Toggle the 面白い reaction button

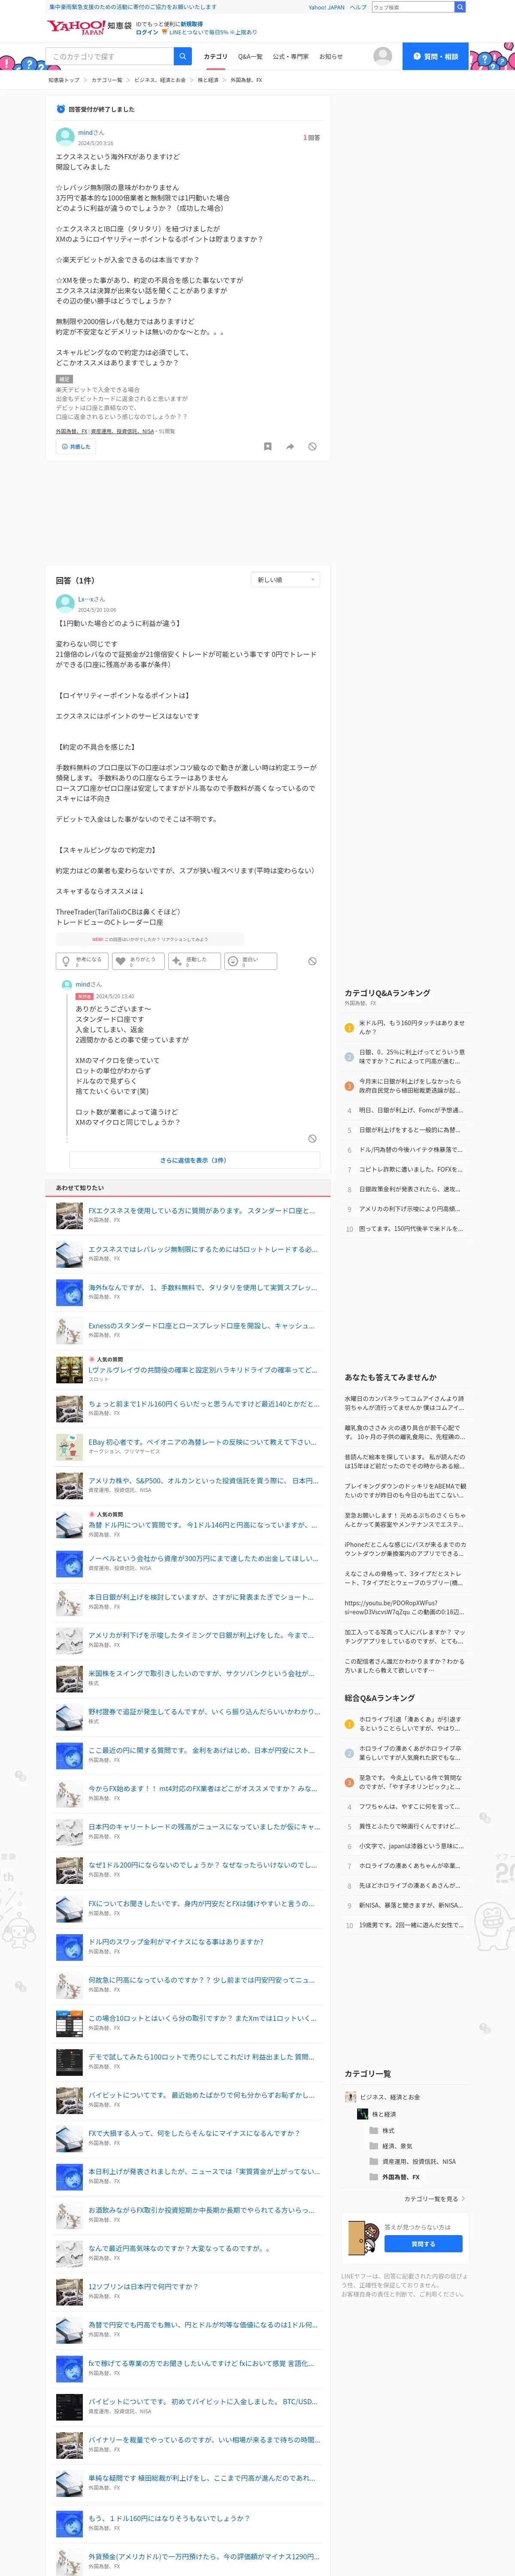click(x=250, y=961)
